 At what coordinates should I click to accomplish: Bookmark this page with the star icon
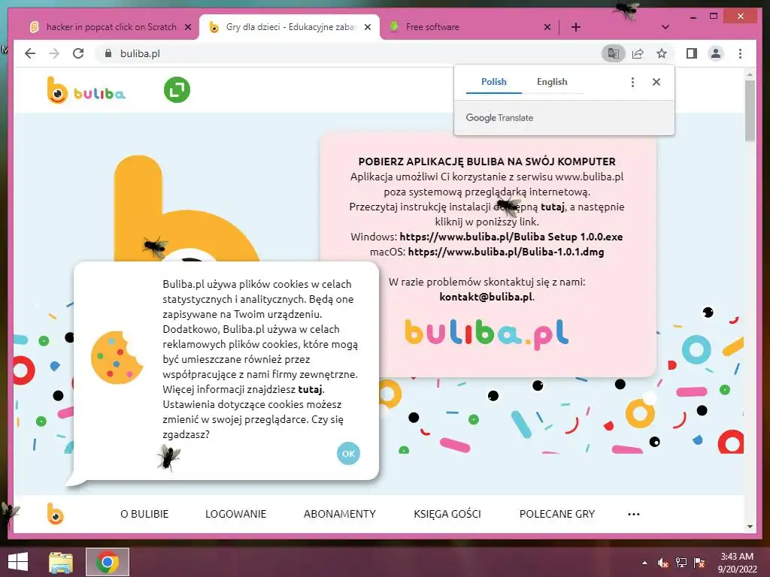(x=662, y=53)
